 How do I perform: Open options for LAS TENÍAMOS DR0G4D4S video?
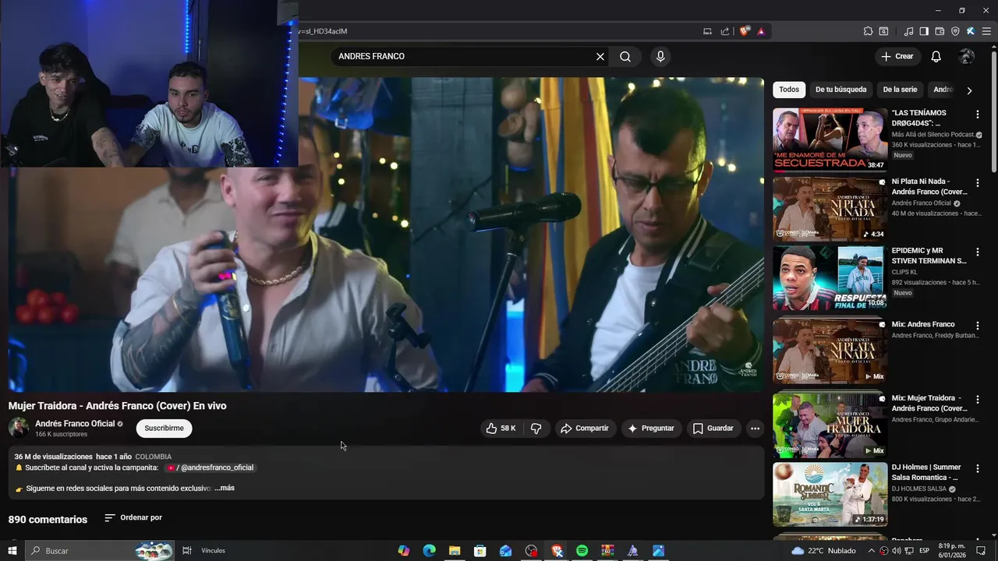(x=977, y=115)
